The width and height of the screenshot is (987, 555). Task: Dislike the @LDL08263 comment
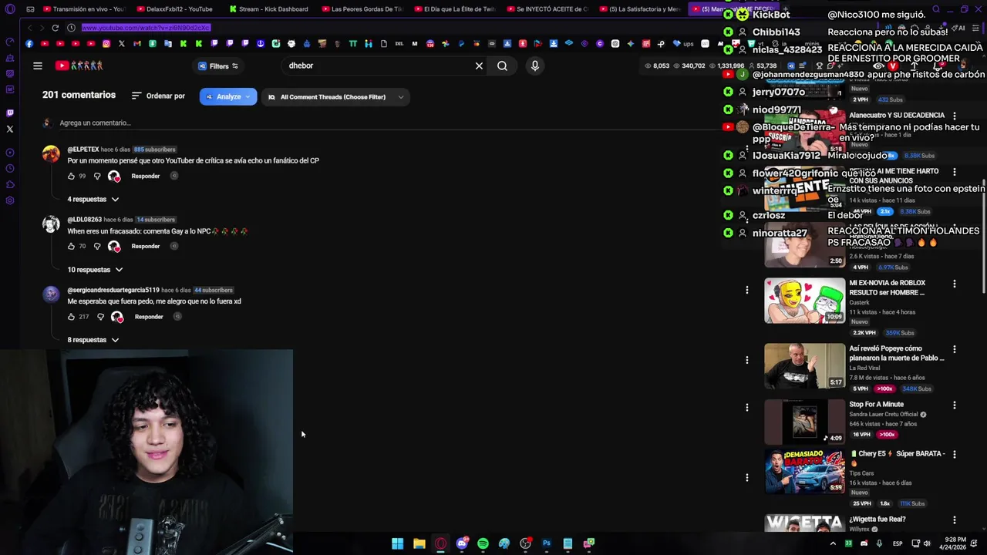click(97, 246)
